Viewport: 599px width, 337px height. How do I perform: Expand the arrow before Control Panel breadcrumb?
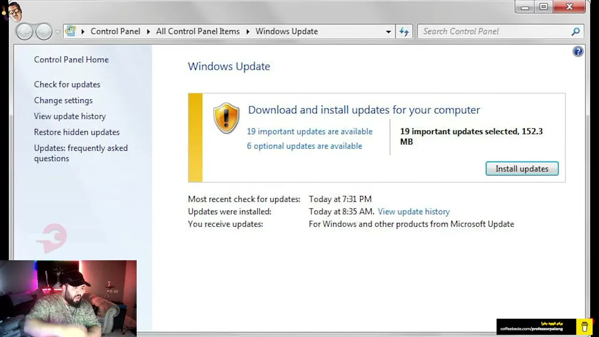point(83,31)
